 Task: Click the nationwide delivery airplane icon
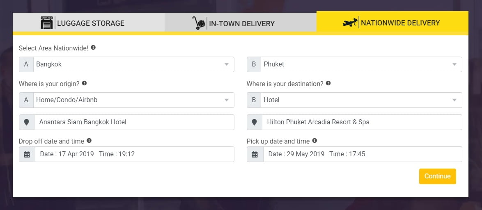[350, 23]
